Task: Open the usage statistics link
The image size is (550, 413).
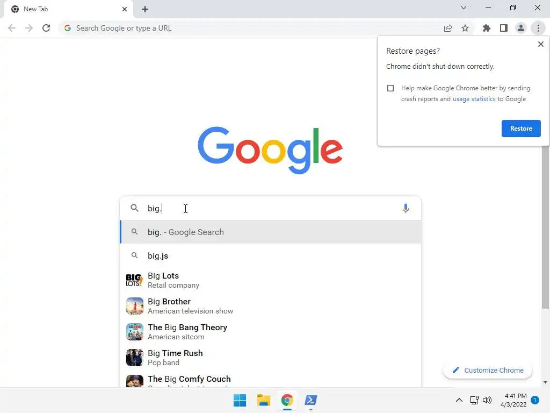Action: pos(474,99)
